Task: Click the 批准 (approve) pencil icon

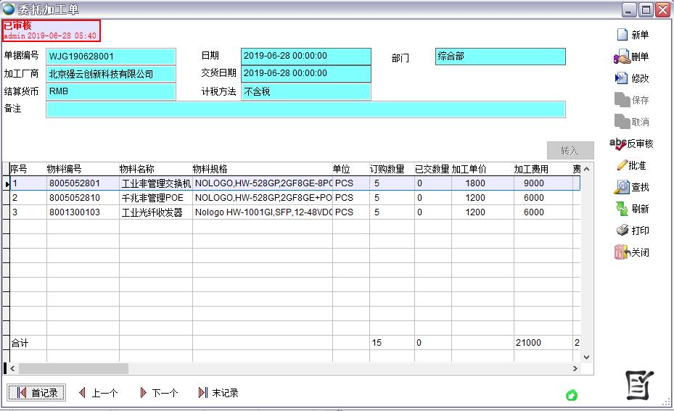Action: click(x=621, y=165)
